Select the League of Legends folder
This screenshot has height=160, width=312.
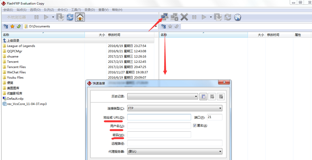(x=21, y=46)
